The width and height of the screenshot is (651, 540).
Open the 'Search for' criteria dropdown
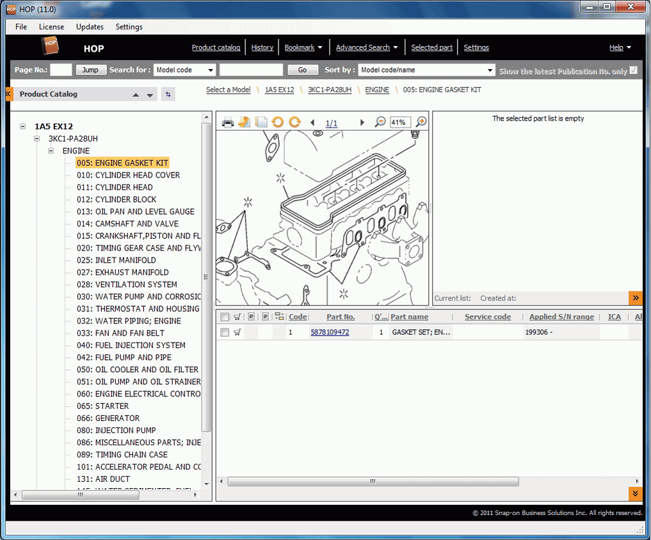[x=184, y=69]
